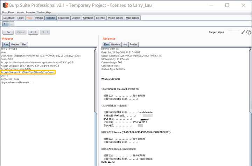Open the Repeater menu
This screenshot has height=166, width=252.
tap(30, 12)
